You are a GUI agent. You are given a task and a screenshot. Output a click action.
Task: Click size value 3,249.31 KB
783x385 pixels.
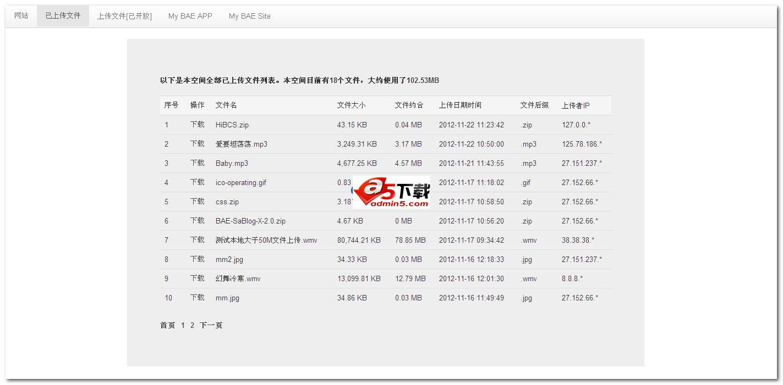(357, 144)
